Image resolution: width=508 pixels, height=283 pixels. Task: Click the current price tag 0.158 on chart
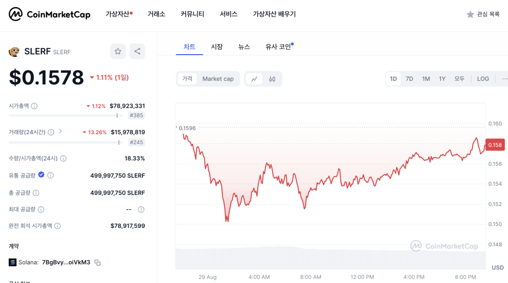(495, 145)
